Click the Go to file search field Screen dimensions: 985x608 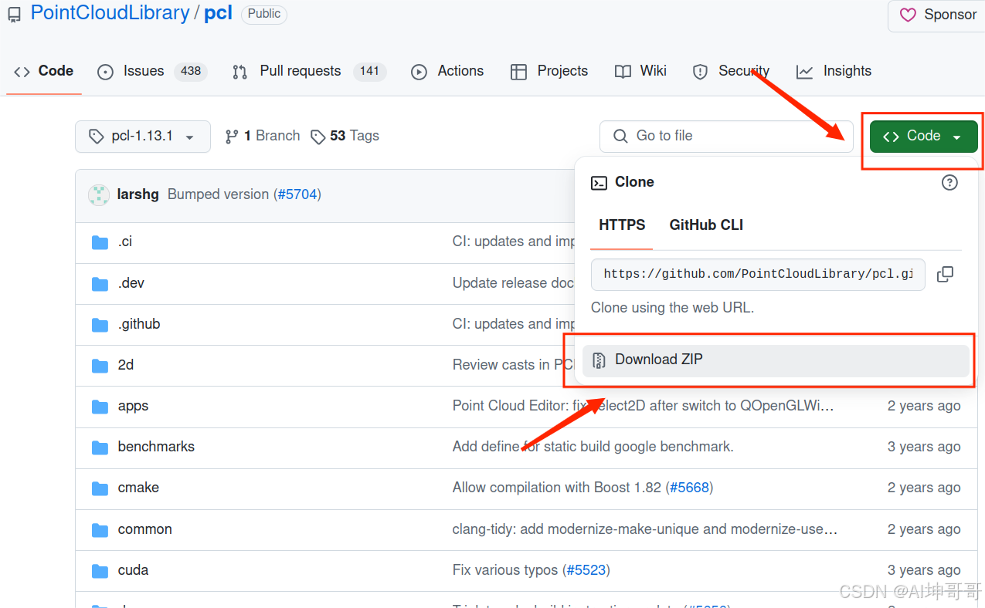coord(726,136)
